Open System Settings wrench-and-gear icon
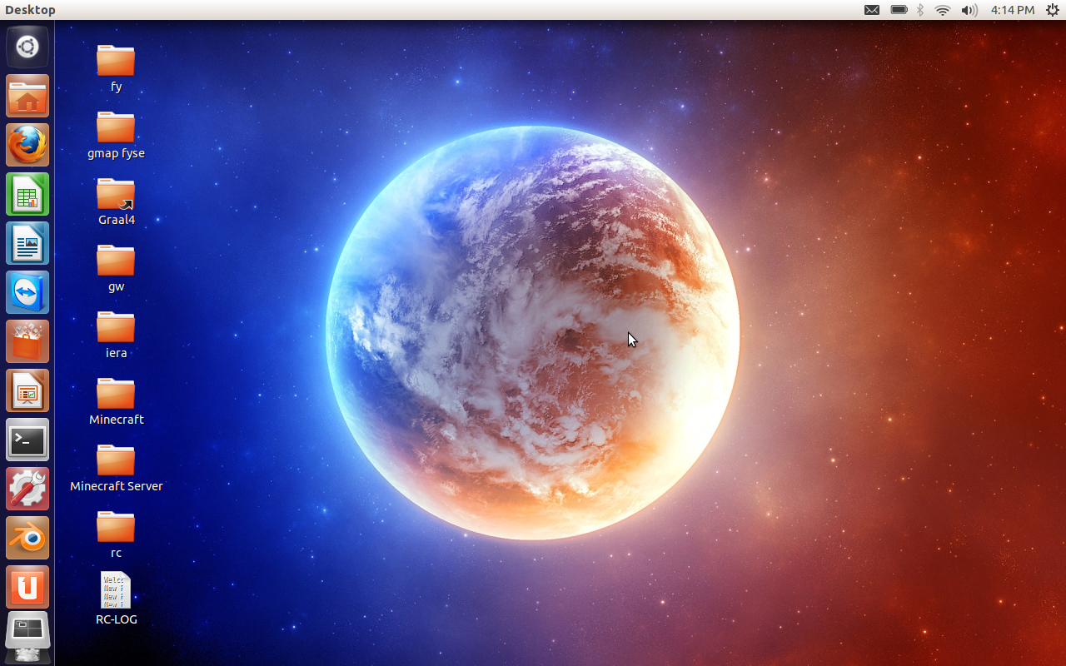Viewport: 1066px width, 666px height. (27, 489)
